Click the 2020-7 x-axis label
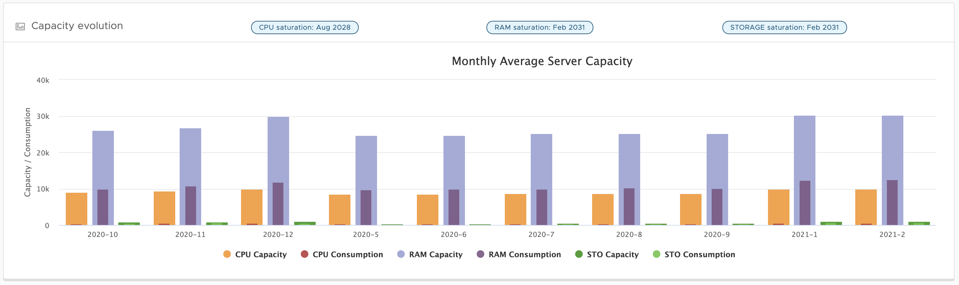This screenshot has height=285, width=959. point(541,234)
